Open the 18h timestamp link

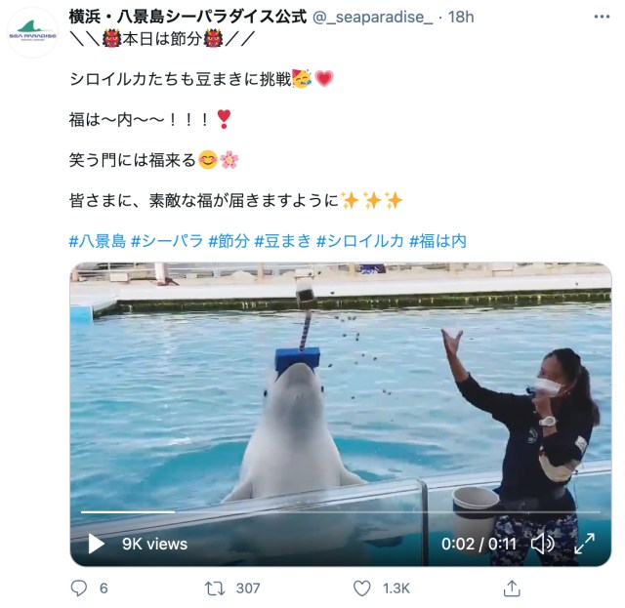tap(461, 18)
